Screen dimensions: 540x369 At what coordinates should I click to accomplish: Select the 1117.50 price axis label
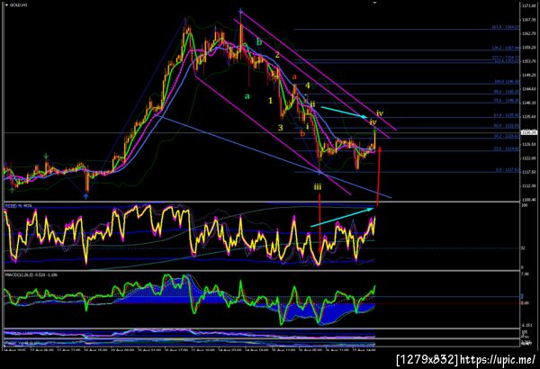pos(529,172)
